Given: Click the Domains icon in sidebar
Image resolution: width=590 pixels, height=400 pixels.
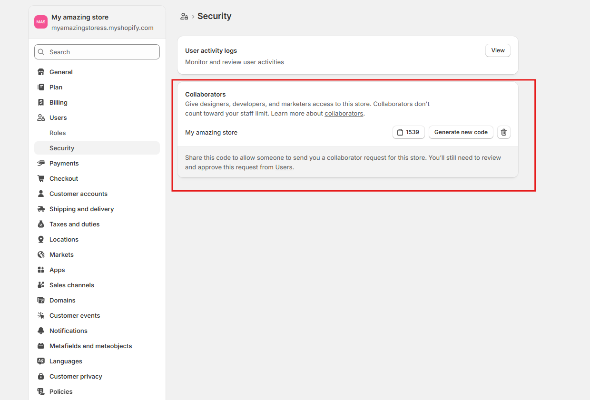Looking at the screenshot, I should pos(41,300).
